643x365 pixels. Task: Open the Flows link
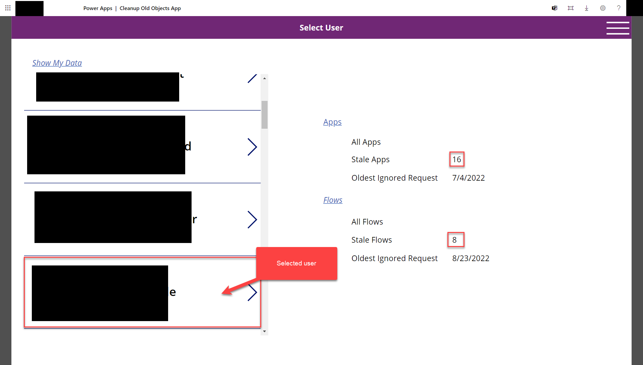pos(333,200)
